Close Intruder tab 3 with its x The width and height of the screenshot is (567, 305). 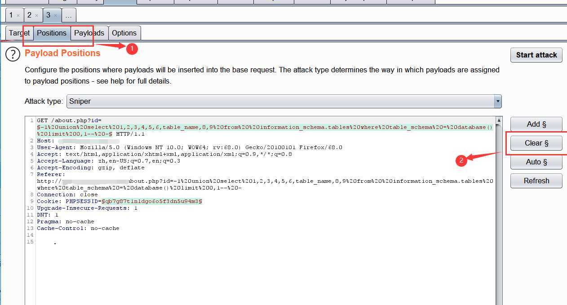[x=55, y=15]
